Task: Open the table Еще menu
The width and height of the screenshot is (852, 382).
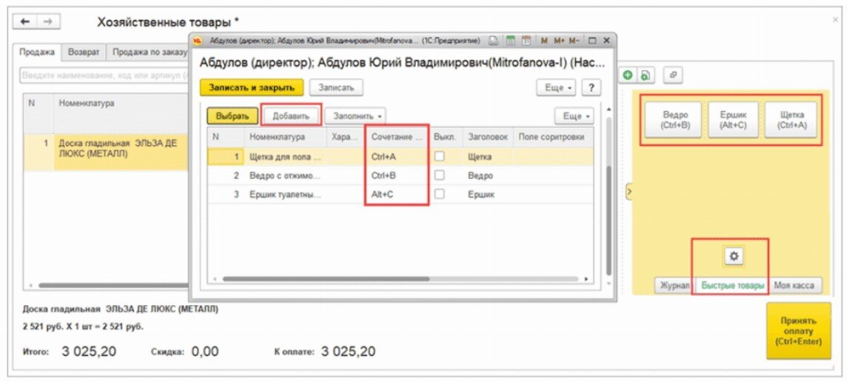Action: point(574,115)
